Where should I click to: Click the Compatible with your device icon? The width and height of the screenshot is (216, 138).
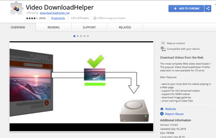(x=163, y=49)
